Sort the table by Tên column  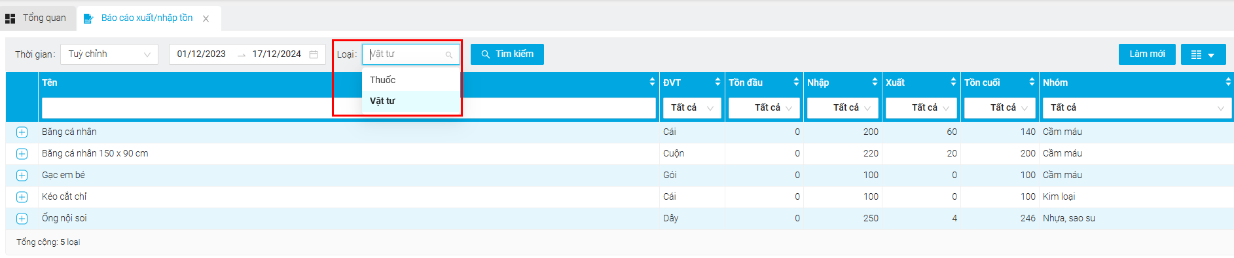point(652,82)
